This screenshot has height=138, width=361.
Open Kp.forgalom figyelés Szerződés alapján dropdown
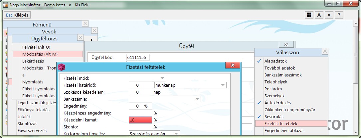[154, 133]
